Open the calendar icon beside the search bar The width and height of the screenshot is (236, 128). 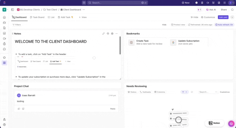tap(84, 3)
